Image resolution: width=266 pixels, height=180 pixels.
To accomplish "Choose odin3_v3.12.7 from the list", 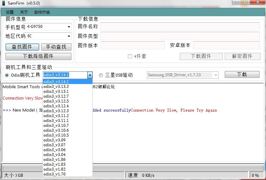I will click(x=67, y=96).
